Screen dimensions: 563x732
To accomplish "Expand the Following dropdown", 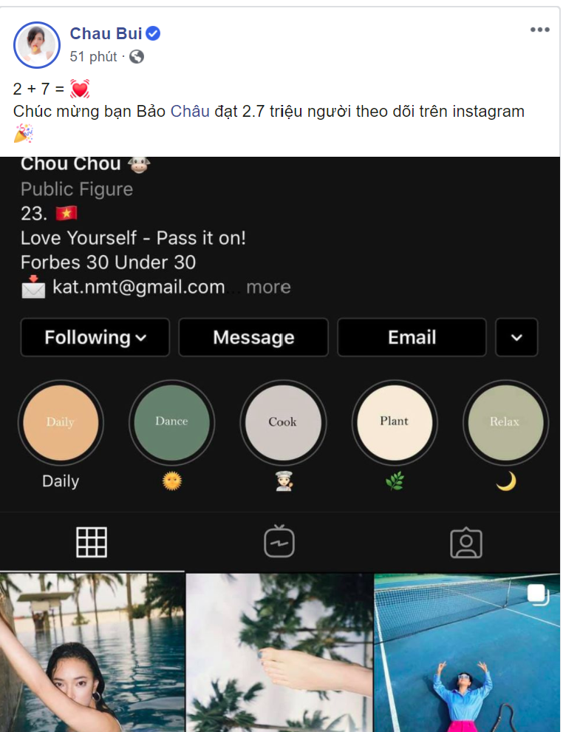I will (x=95, y=337).
